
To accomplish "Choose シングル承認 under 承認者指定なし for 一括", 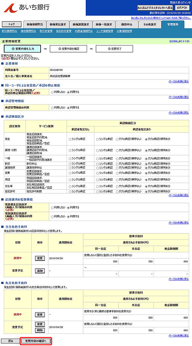I will (x=70, y=158).
